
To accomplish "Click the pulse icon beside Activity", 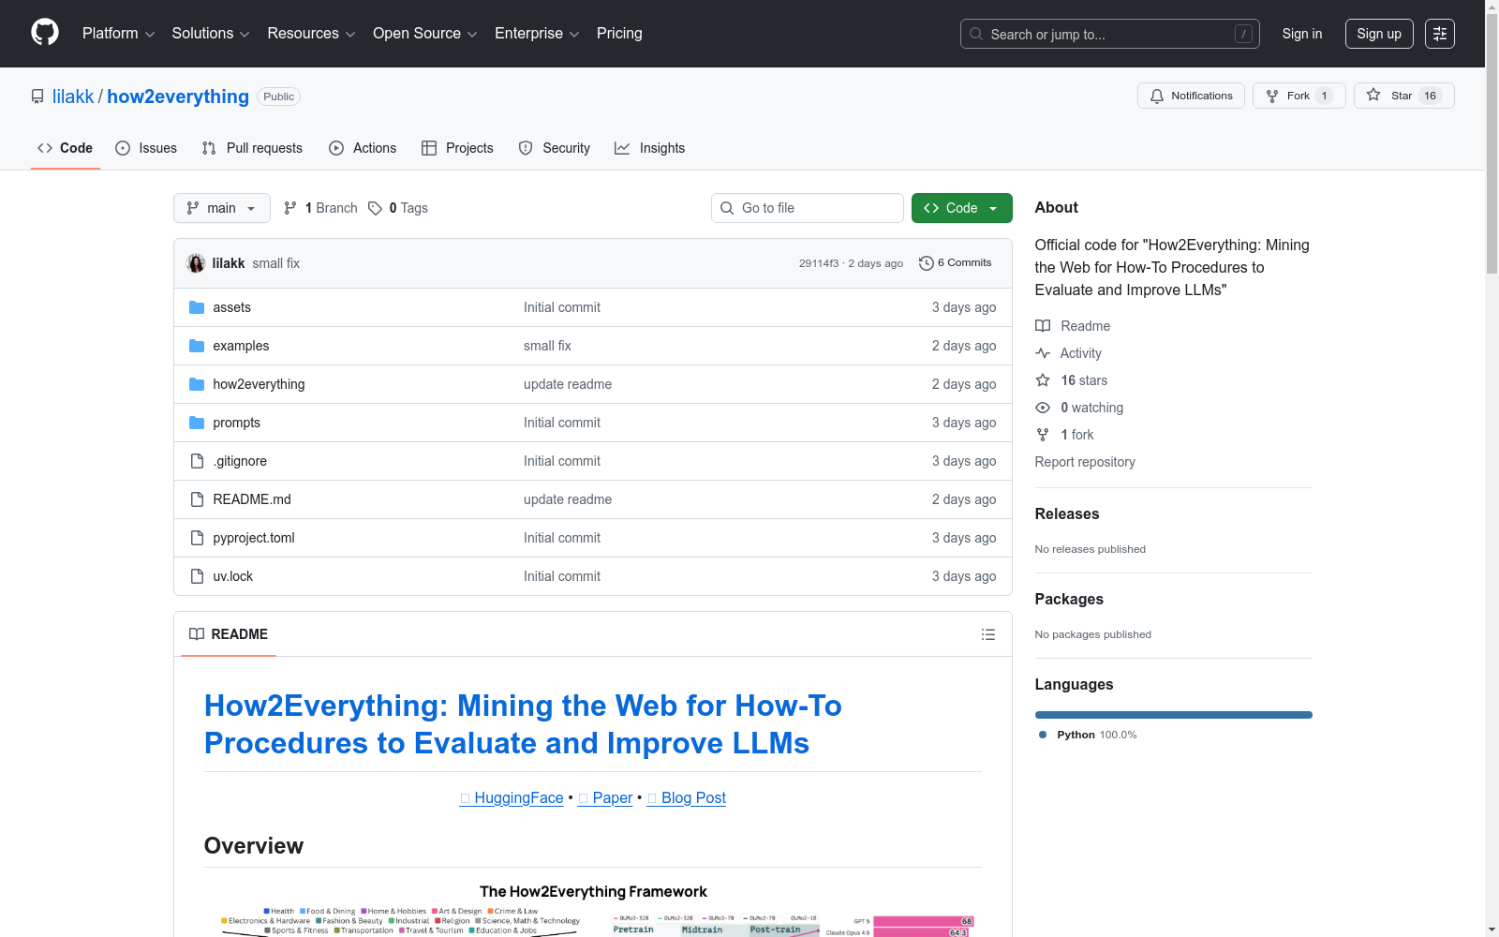I will tap(1043, 353).
